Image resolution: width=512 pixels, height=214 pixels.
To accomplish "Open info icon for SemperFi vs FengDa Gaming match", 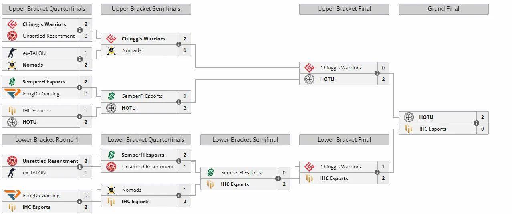I will 79,87.
